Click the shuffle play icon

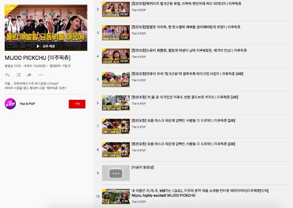pos(18,75)
